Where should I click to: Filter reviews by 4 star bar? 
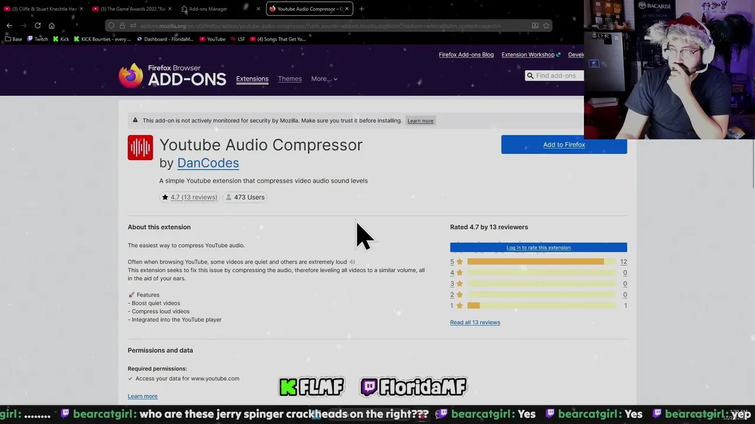pos(541,273)
